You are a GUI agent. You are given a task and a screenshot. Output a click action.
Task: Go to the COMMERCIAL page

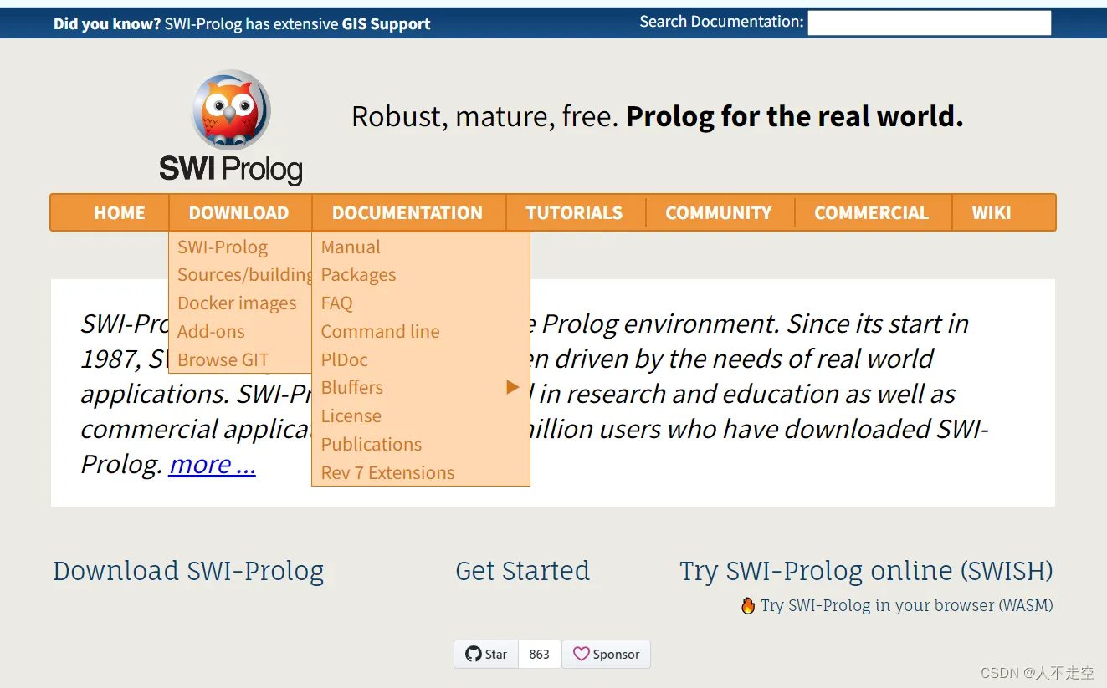[x=872, y=212]
